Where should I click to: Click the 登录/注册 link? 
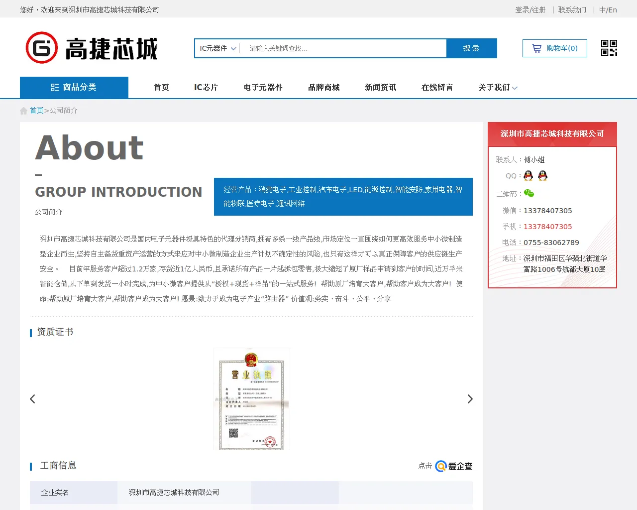click(530, 10)
